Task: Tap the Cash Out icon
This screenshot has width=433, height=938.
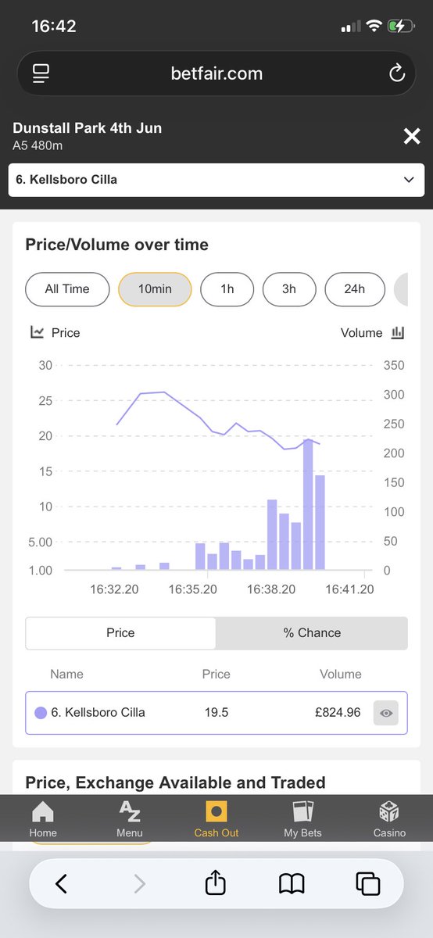Action: click(216, 811)
